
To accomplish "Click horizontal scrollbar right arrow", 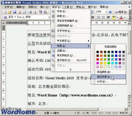I will pos(126,109).
